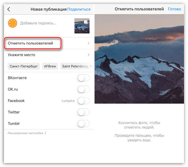Click the ВКонтакте label

click(x=17, y=78)
